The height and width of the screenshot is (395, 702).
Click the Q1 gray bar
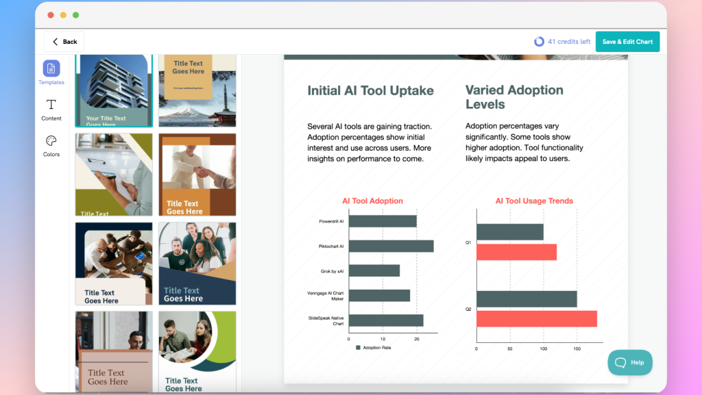click(x=510, y=232)
